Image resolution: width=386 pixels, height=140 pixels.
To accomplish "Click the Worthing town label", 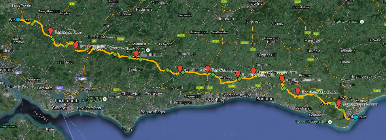I will click(x=215, y=100).
